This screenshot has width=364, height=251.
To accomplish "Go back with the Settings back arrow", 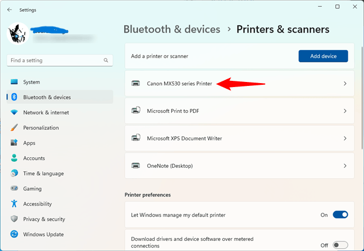I will [x=10, y=10].
